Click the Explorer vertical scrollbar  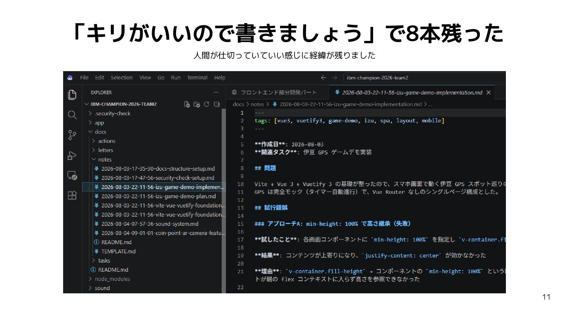(x=224, y=201)
